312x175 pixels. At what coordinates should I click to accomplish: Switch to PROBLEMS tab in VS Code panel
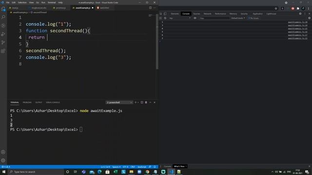(x=27, y=103)
